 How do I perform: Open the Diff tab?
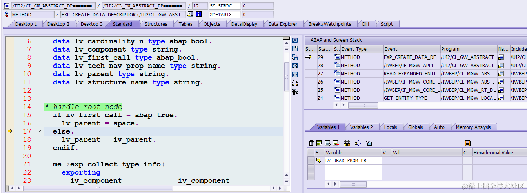tap(366, 24)
